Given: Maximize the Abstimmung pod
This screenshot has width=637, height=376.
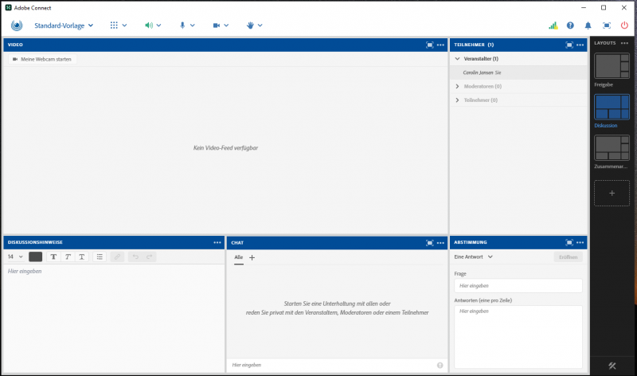Looking at the screenshot, I should [x=569, y=242].
